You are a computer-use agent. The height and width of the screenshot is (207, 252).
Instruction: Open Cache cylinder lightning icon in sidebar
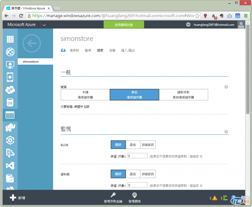click(x=10, y=178)
